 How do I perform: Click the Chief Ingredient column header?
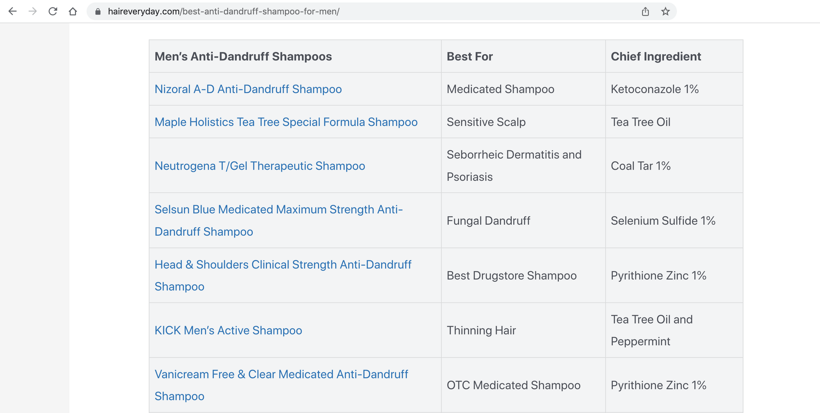tap(656, 56)
